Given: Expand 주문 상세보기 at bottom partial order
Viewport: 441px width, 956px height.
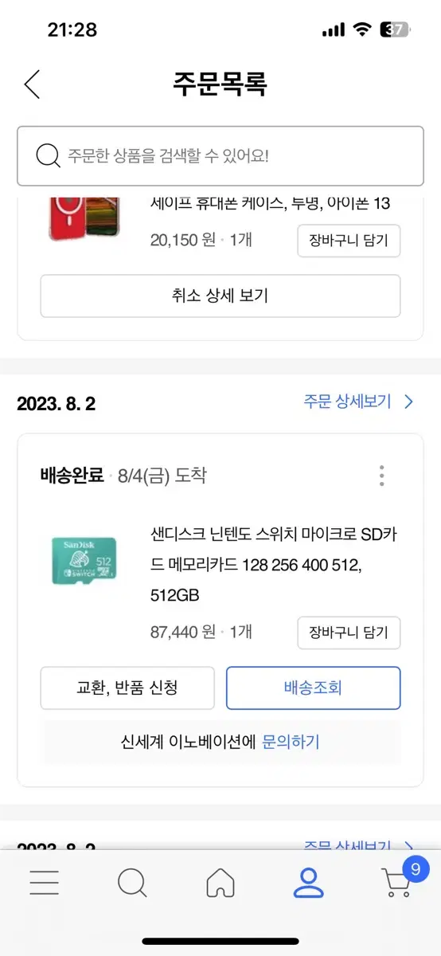Looking at the screenshot, I should (359, 845).
